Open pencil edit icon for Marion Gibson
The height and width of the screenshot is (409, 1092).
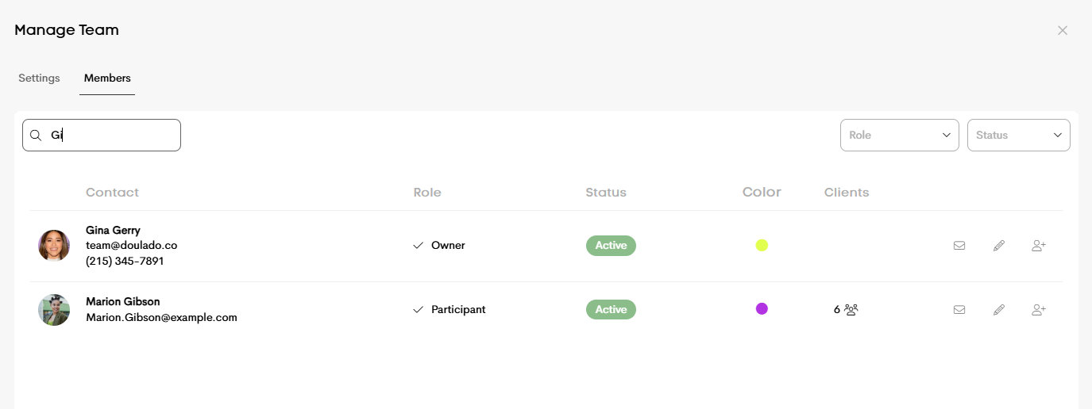(x=999, y=310)
